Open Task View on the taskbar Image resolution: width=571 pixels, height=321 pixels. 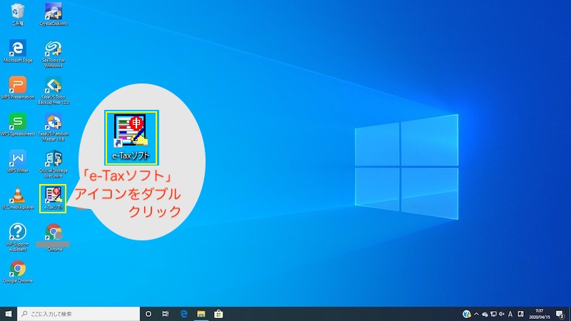click(166, 314)
